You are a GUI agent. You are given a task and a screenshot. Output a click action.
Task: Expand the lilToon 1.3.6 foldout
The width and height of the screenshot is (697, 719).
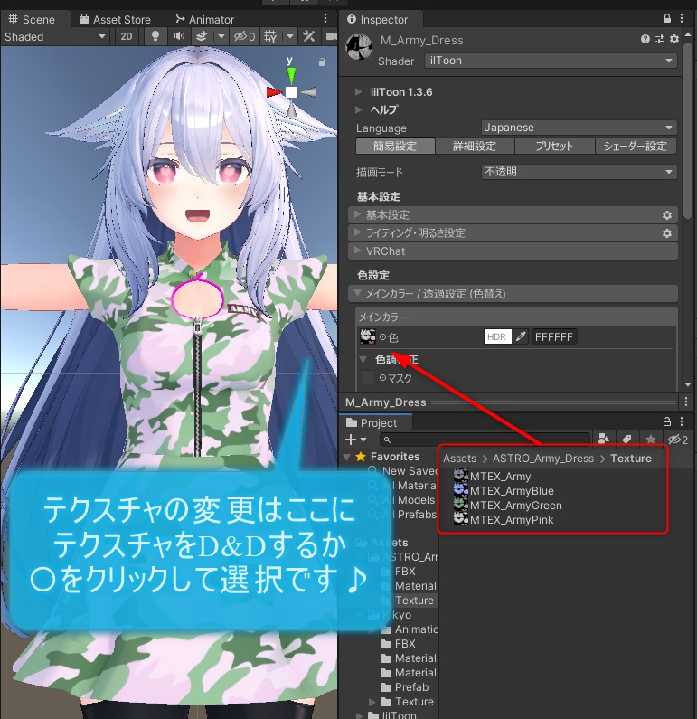point(358,91)
